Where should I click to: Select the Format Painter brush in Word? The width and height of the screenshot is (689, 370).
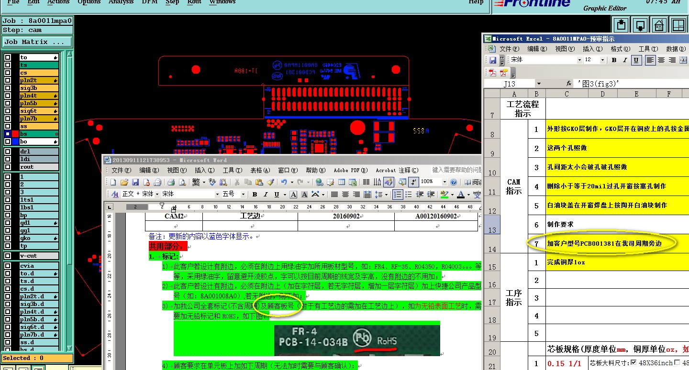point(270,182)
